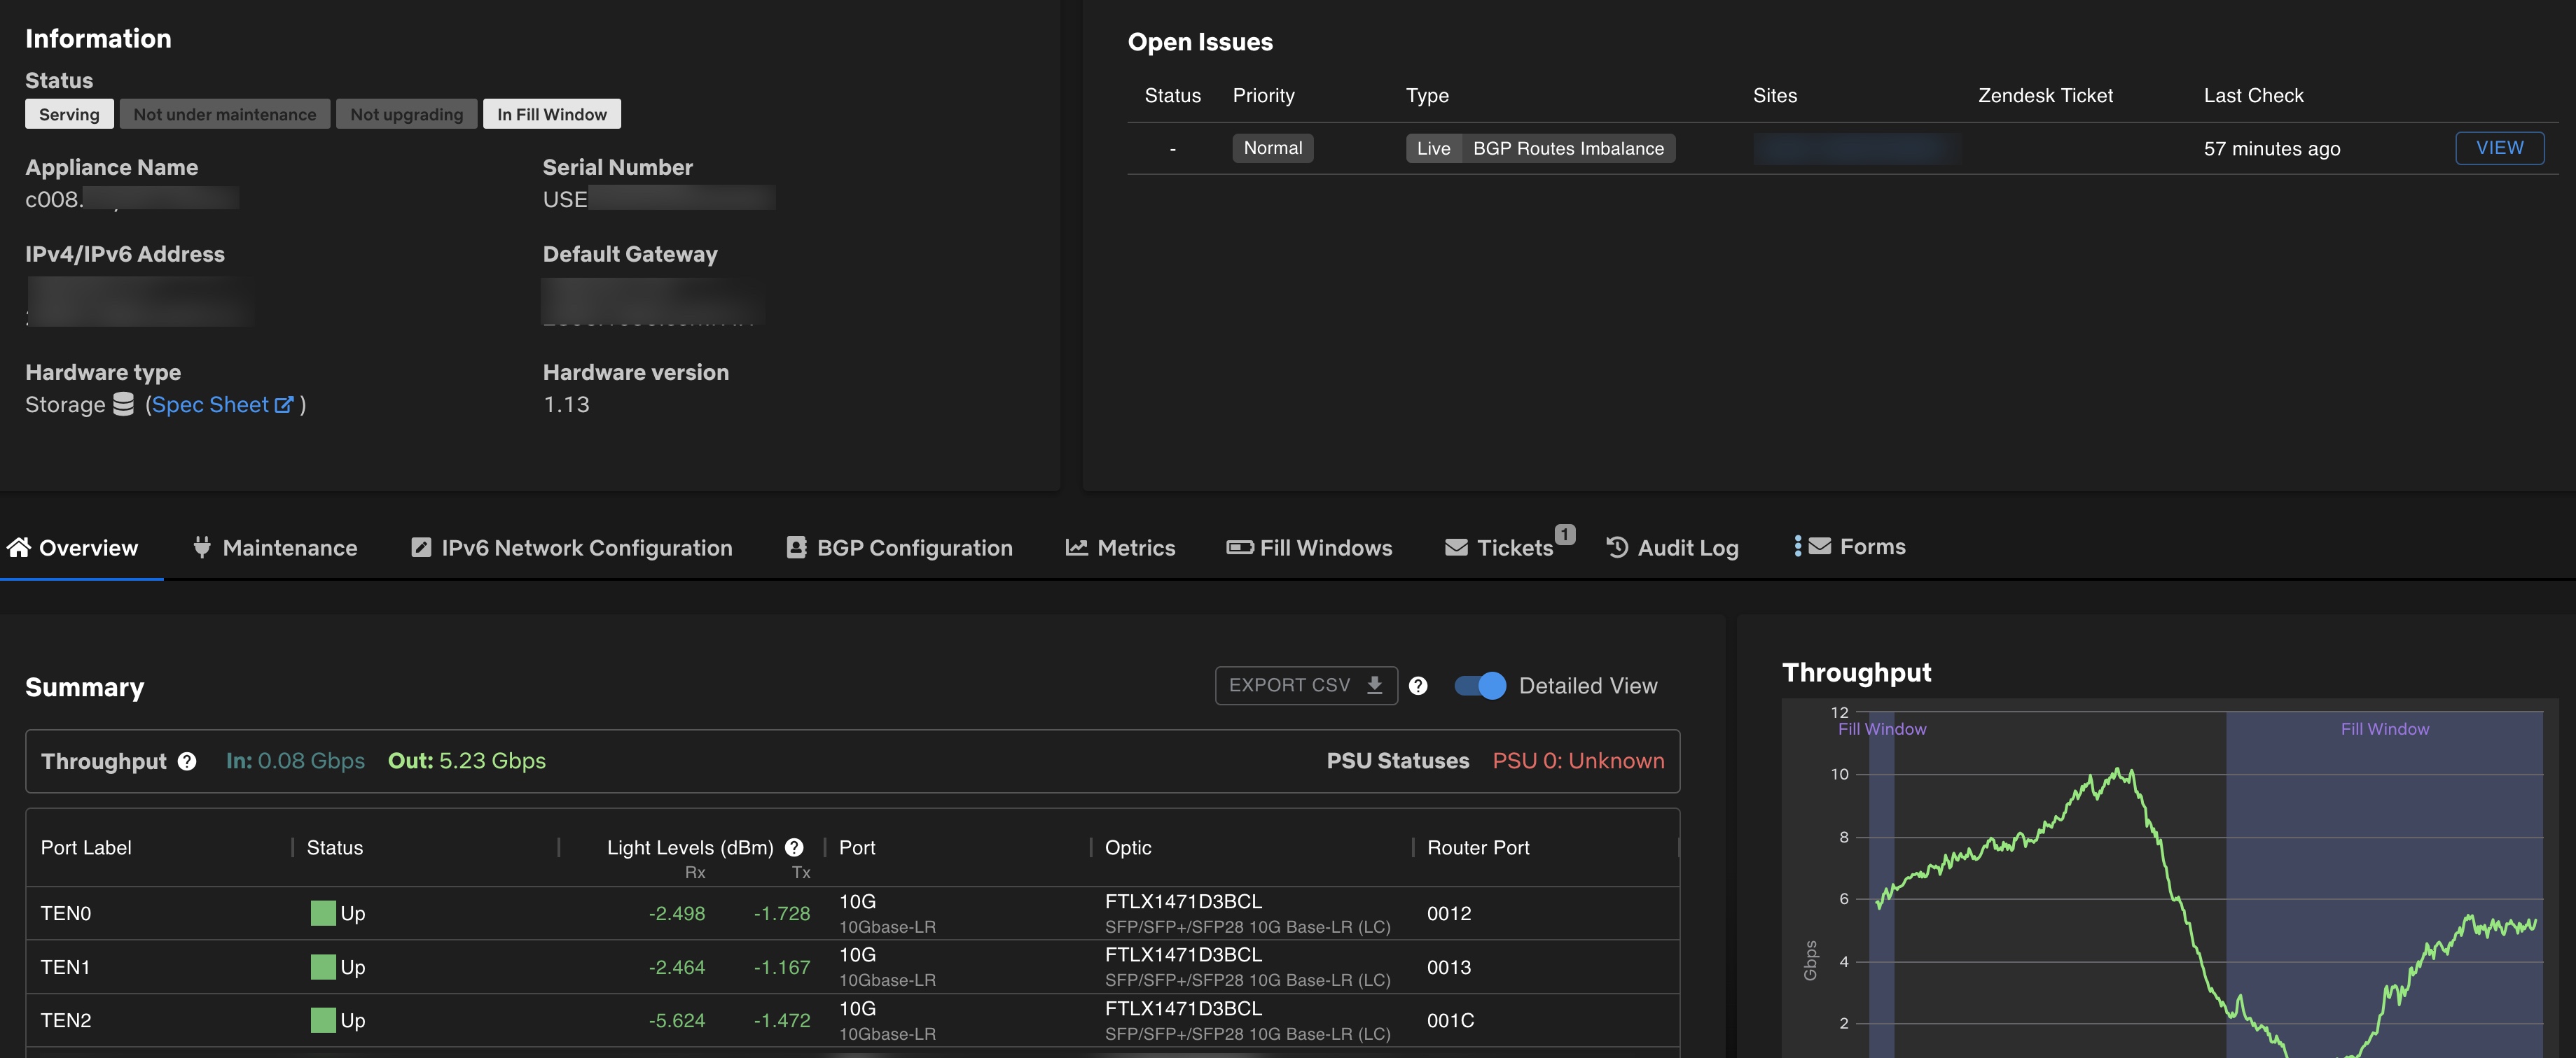Image resolution: width=2576 pixels, height=1058 pixels.
Task: Click the Not under maintenance badge
Action: click(225, 114)
